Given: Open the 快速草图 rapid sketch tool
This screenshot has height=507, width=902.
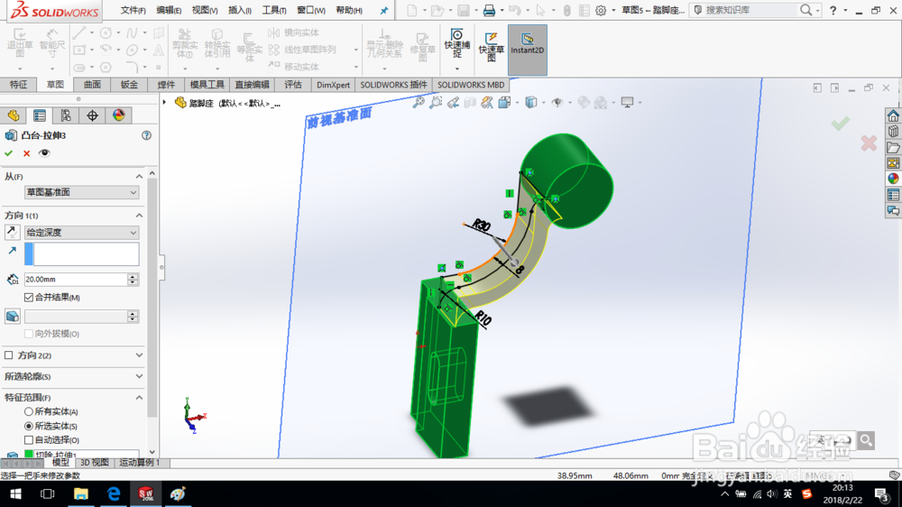Looking at the screenshot, I should (x=492, y=47).
